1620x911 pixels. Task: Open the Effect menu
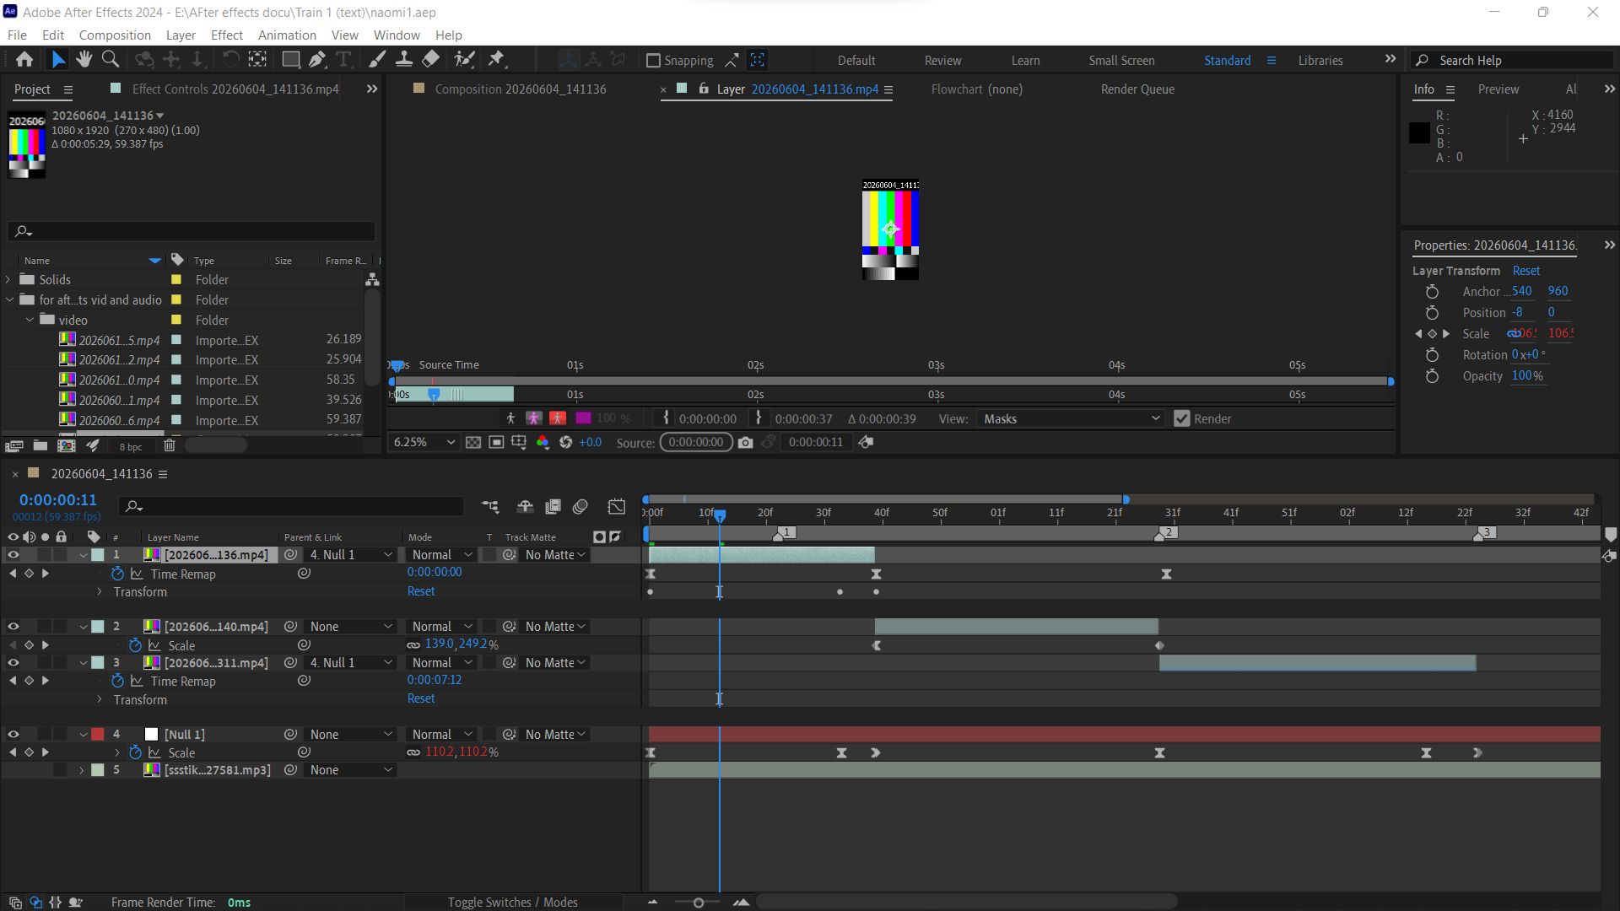tap(227, 35)
